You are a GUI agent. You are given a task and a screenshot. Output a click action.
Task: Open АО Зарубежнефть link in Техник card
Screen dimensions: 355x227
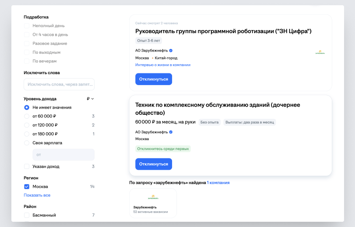pyautogui.click(x=151, y=132)
